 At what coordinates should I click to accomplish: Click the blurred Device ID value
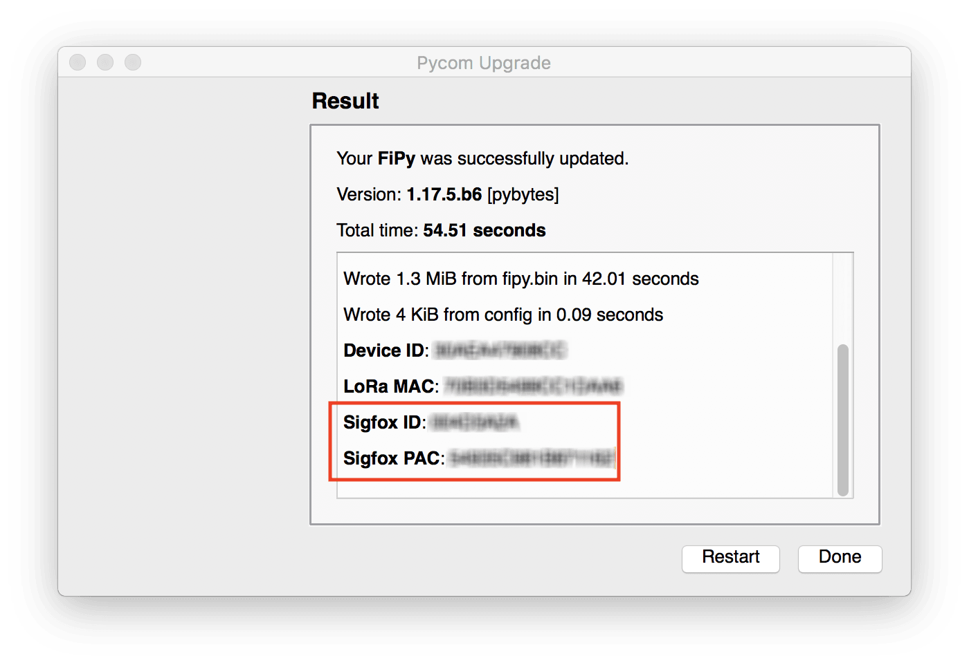point(500,350)
